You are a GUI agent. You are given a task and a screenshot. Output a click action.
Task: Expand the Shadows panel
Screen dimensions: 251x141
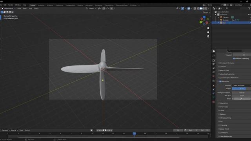[x=222, y=114]
